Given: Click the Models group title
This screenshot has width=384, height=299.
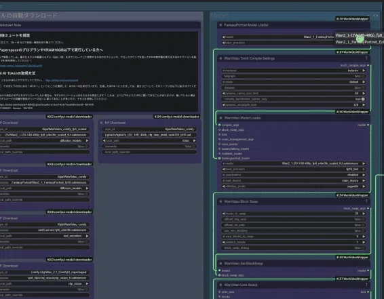Looking at the screenshot, I should pyautogui.click(x=220, y=16).
